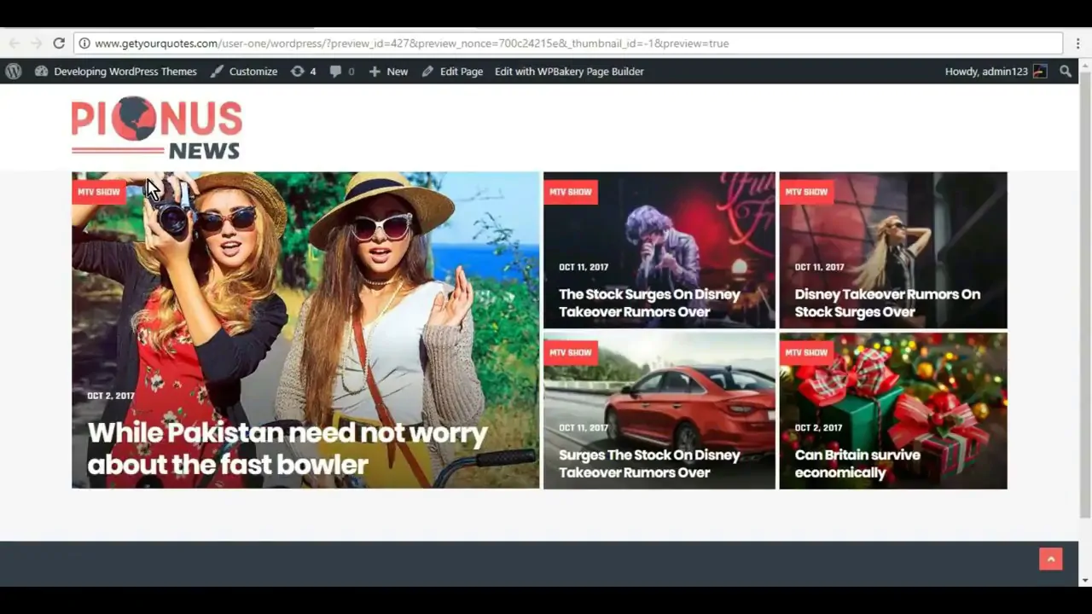This screenshot has width=1092, height=614.
Task: Click the page info icon in address bar
Action: click(x=84, y=43)
